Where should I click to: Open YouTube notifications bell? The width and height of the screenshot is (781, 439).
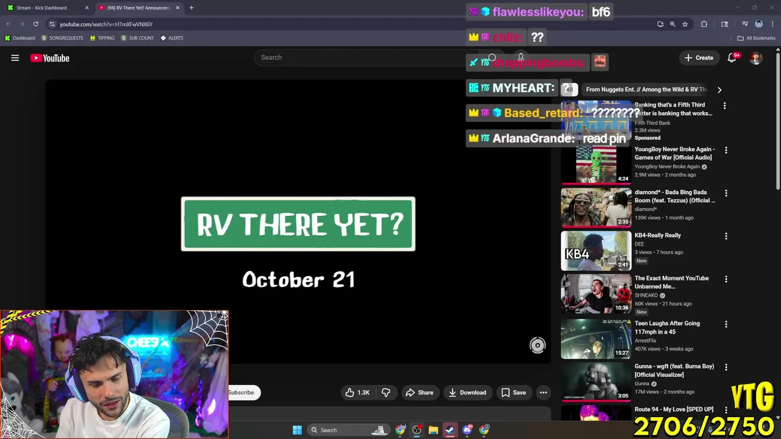[x=732, y=58]
